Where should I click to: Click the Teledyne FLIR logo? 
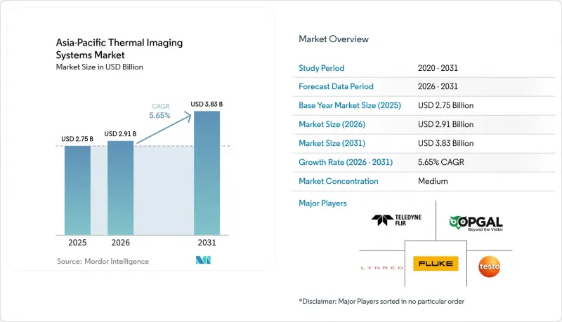(396, 220)
